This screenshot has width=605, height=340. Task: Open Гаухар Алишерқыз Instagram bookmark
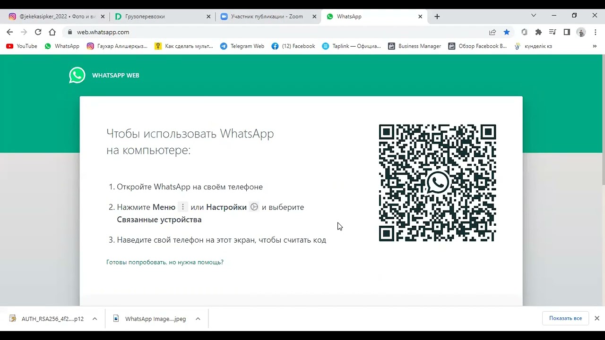tap(117, 46)
